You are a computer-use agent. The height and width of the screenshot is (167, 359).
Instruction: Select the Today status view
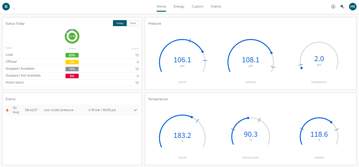tap(120, 23)
